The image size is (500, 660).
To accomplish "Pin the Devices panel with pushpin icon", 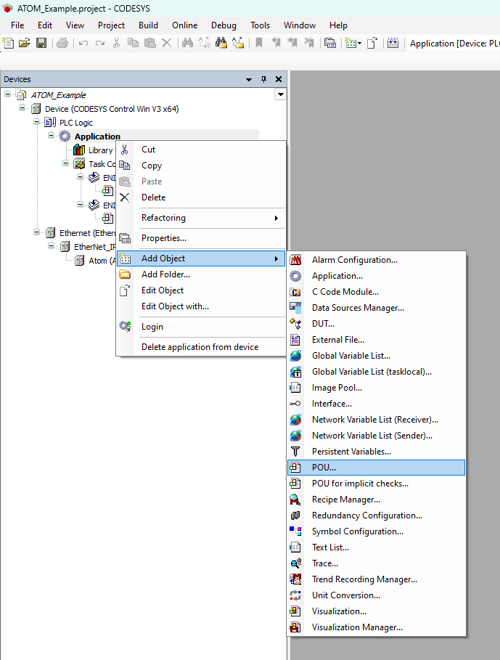I will click(x=263, y=79).
